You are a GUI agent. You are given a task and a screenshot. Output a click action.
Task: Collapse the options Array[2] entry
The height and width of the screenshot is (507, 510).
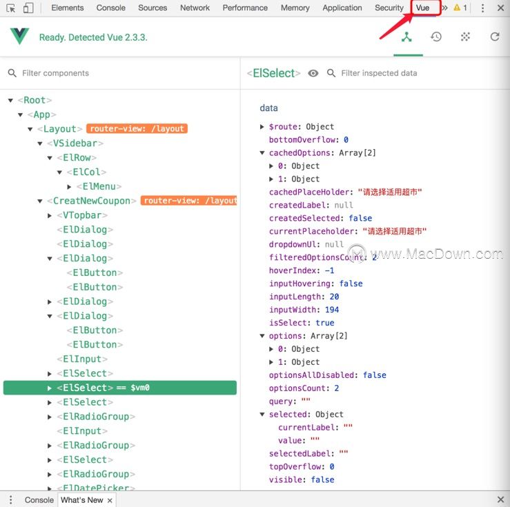coord(262,336)
